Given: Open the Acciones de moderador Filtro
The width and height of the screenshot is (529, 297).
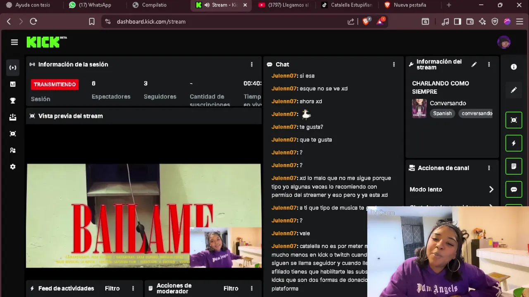Looking at the screenshot, I should [231, 288].
